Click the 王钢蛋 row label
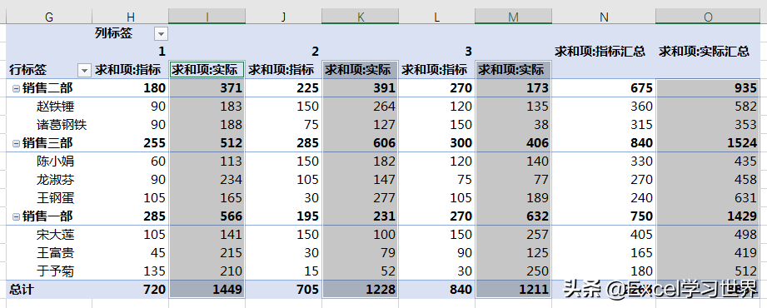767x308 pixels. coord(55,198)
